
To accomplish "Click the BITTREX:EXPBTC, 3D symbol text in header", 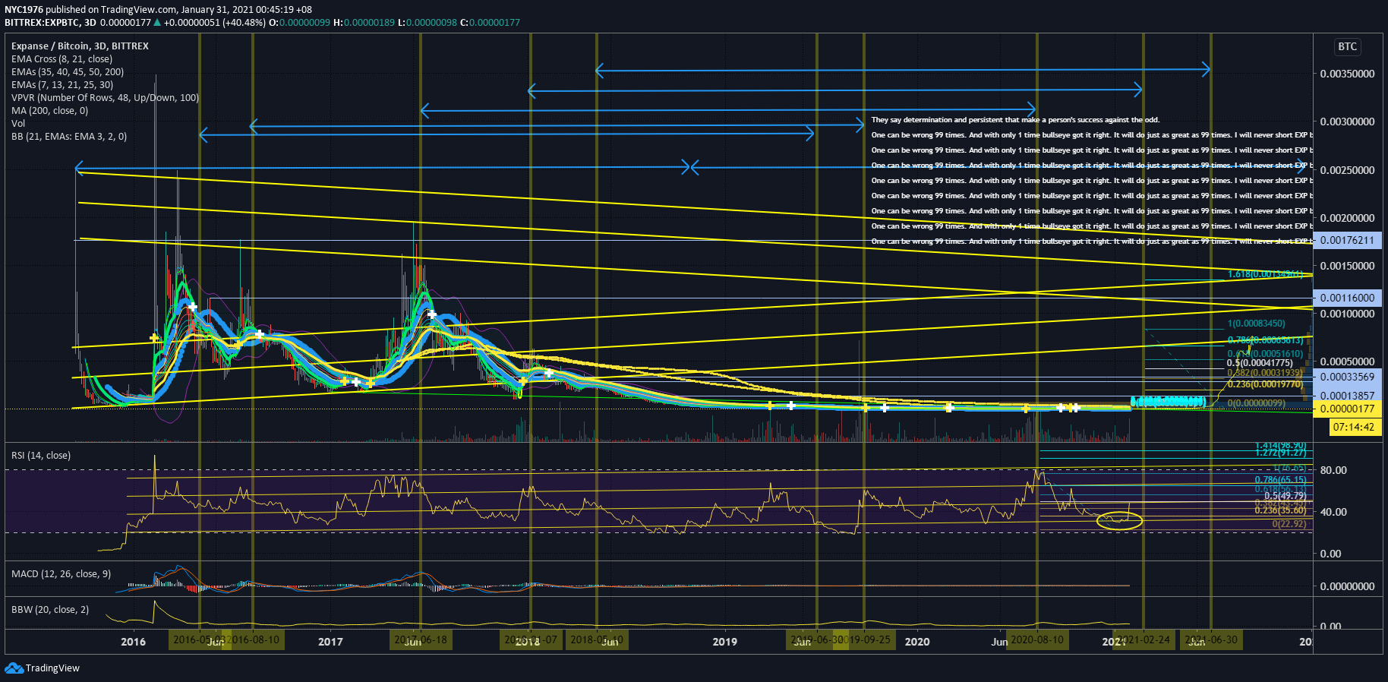I will (50, 23).
